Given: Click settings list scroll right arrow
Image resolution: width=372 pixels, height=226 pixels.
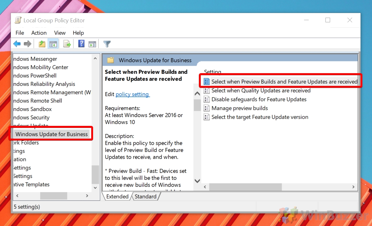Looking at the screenshot, I should [x=353, y=187].
